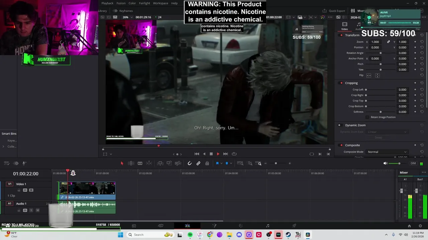
Task: Play the timeline in reverse
Action: click(204, 154)
